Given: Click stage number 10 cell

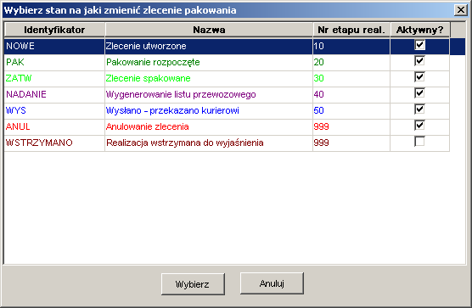Looking at the screenshot, I should click(351, 47).
